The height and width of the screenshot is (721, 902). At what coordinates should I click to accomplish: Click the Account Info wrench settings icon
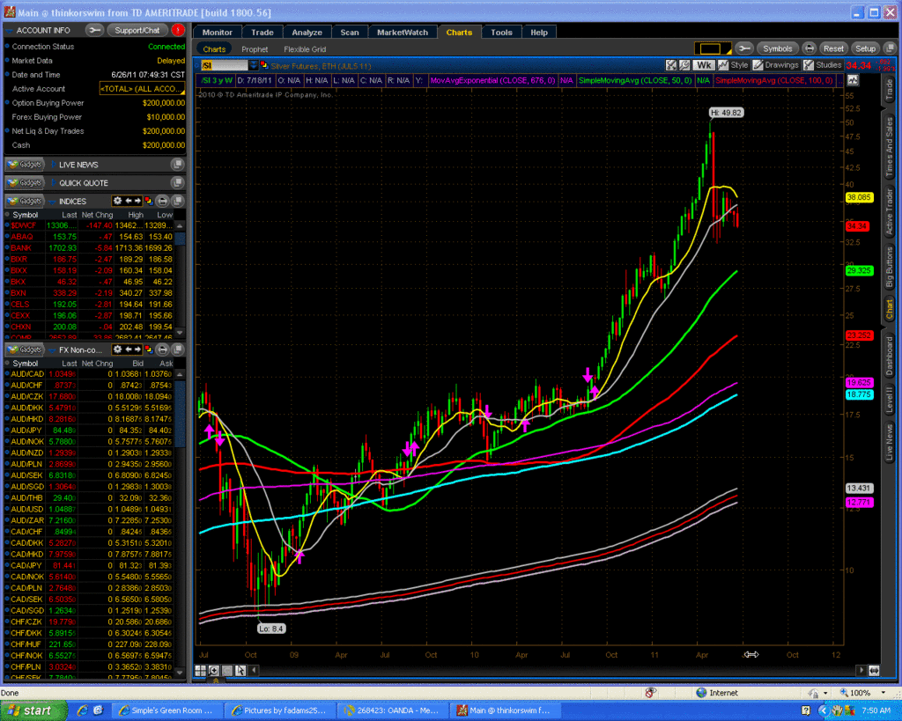pyautogui.click(x=94, y=30)
